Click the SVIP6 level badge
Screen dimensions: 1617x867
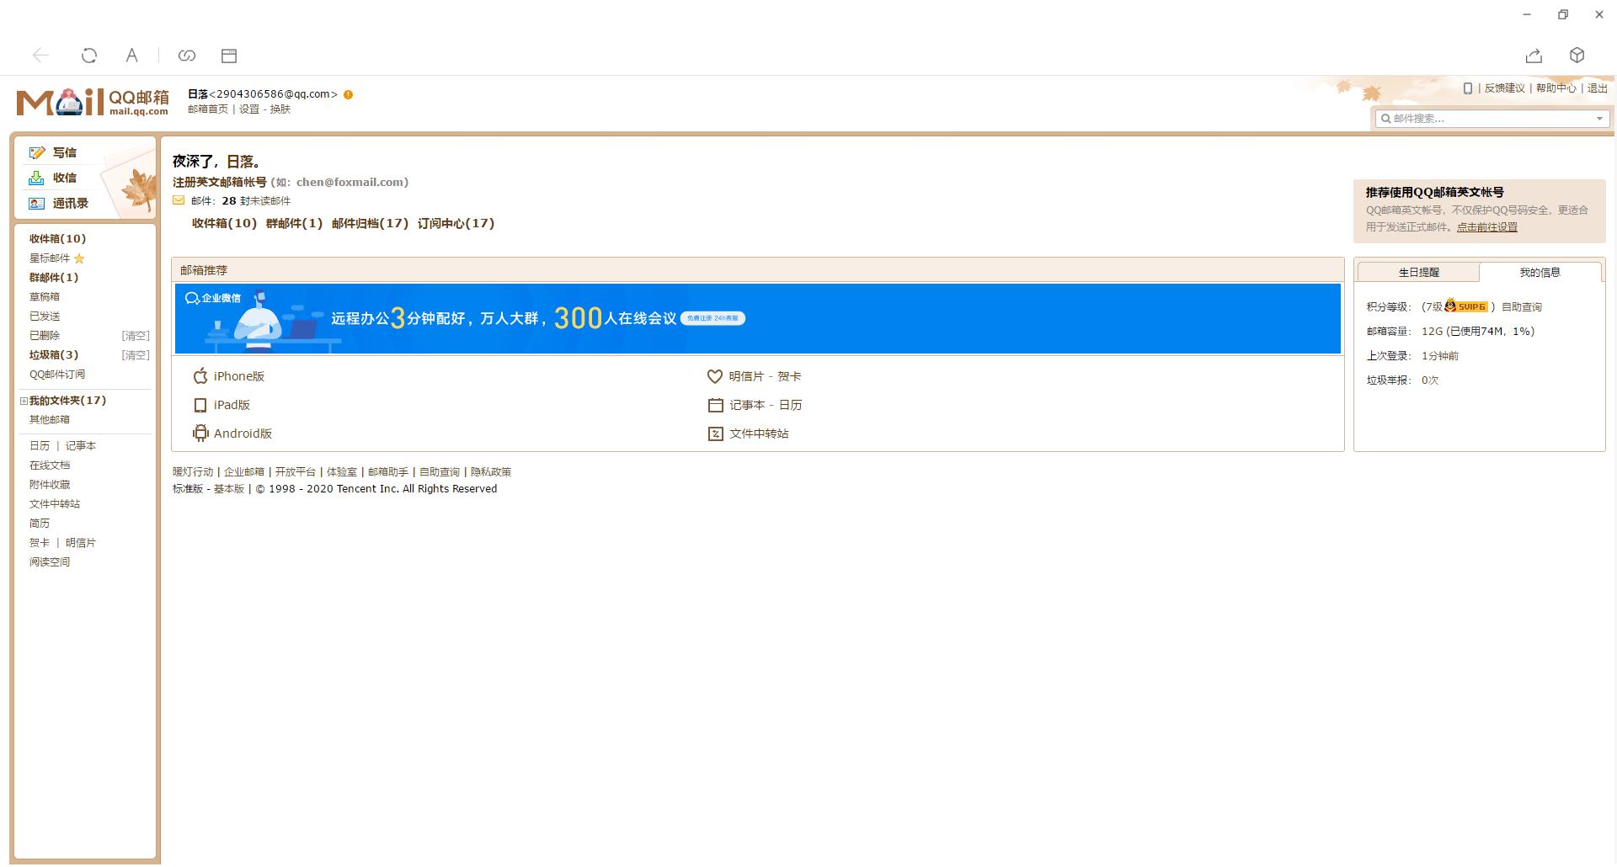click(x=1465, y=306)
